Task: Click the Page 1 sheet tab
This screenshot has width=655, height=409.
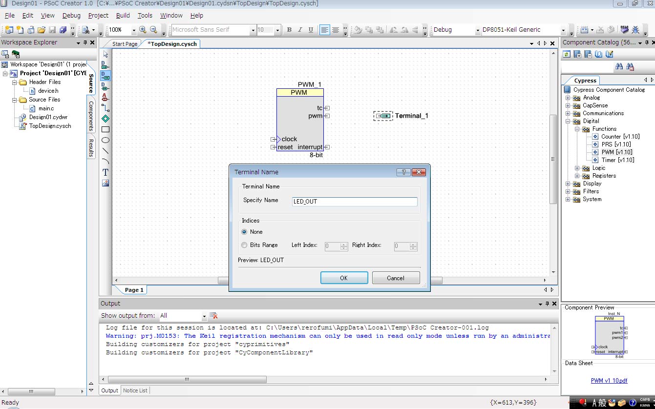Action: pos(134,290)
